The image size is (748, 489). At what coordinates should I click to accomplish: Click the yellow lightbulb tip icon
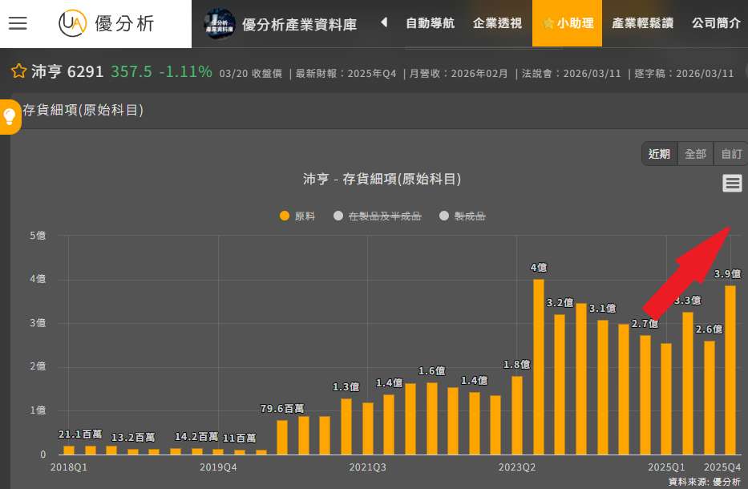pos(10,117)
